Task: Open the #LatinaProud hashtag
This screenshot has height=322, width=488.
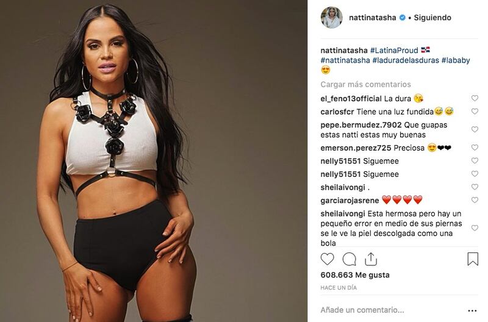Action: point(394,51)
